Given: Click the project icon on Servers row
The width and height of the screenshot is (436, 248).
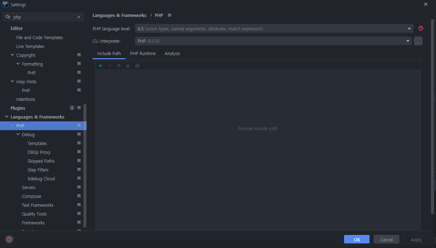Looking at the screenshot, I should pyautogui.click(x=79, y=187).
